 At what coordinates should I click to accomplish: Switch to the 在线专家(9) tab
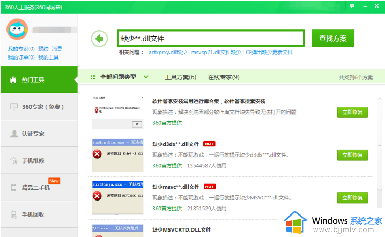[x=224, y=77]
